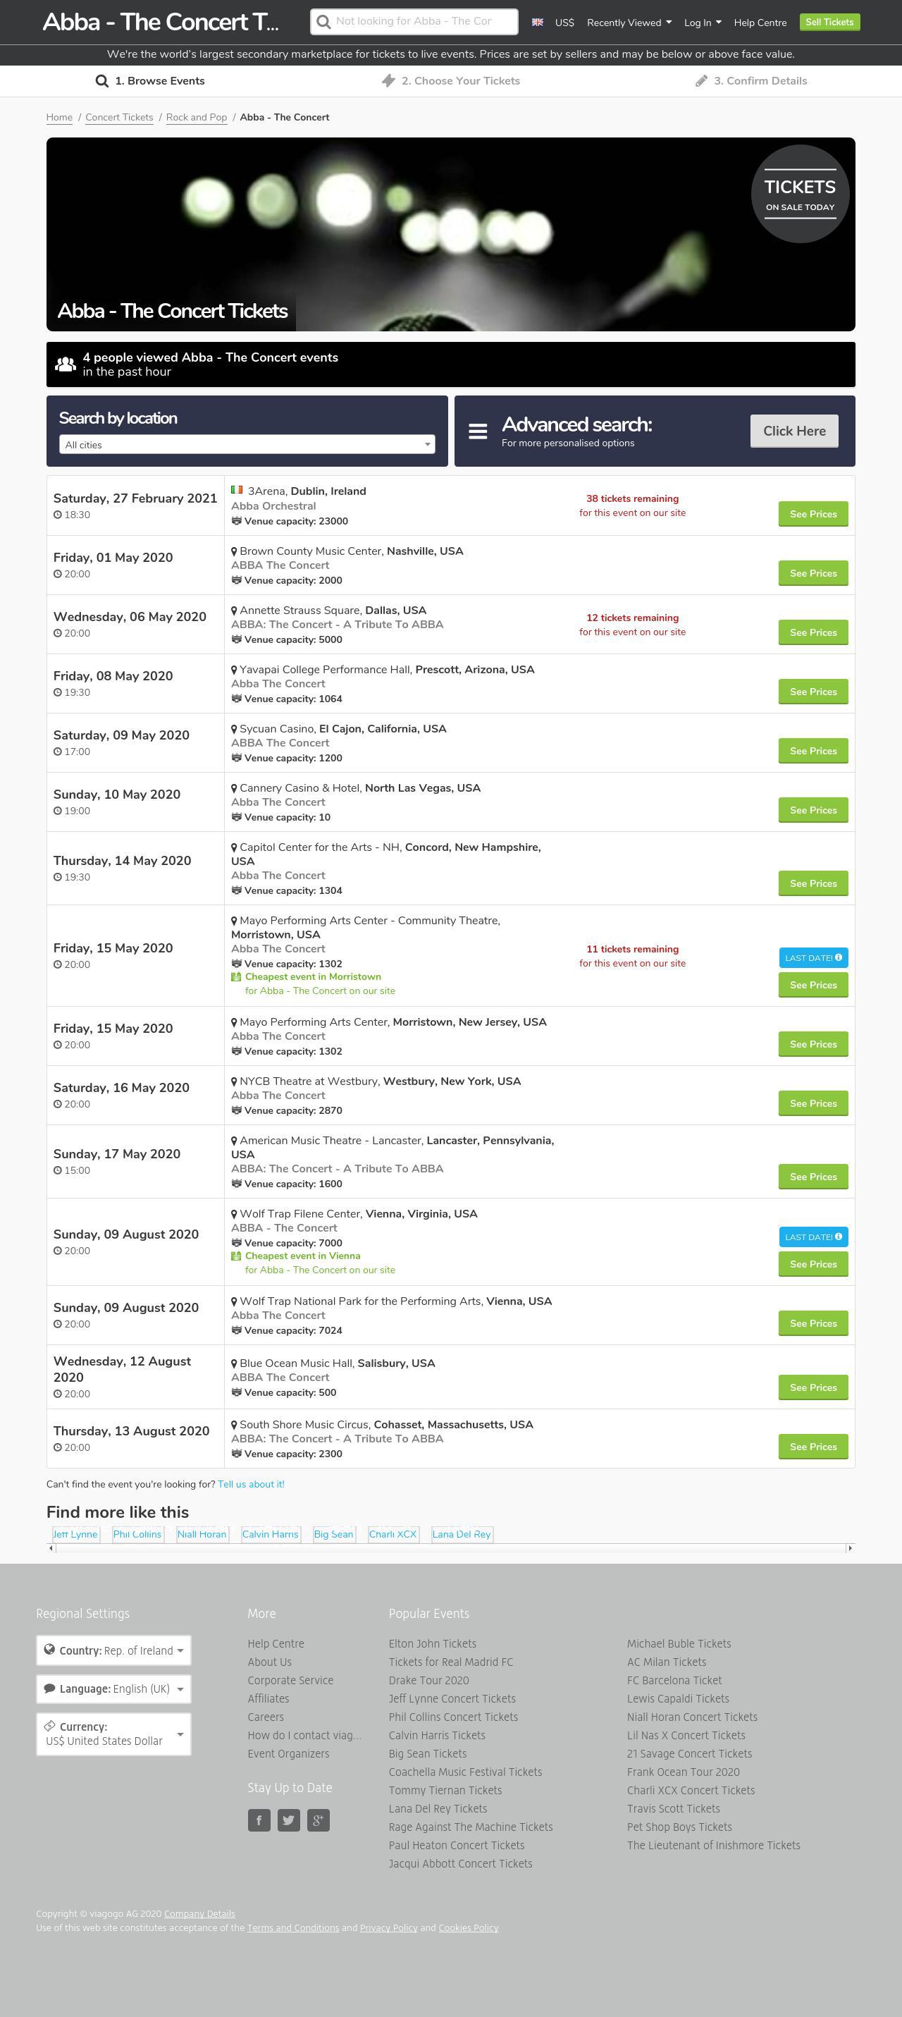Go to Concert Tickets breadcrumb
This screenshot has height=2017, width=902.
coord(119,118)
